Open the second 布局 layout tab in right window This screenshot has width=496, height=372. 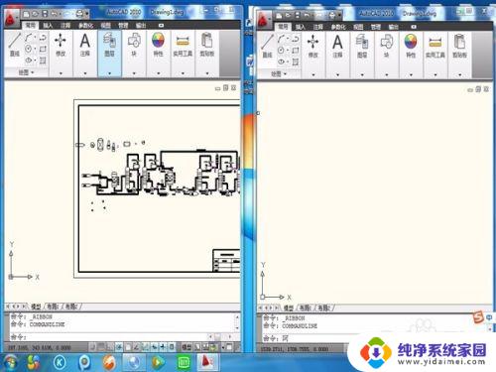point(324,309)
